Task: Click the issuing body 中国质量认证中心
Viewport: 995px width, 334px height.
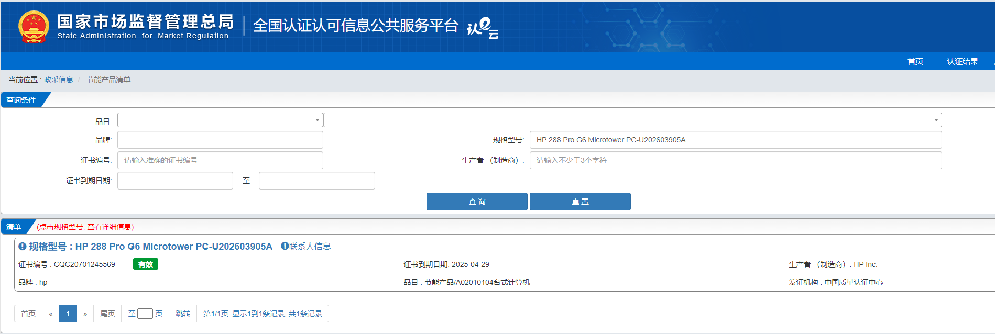Action: [x=854, y=282]
